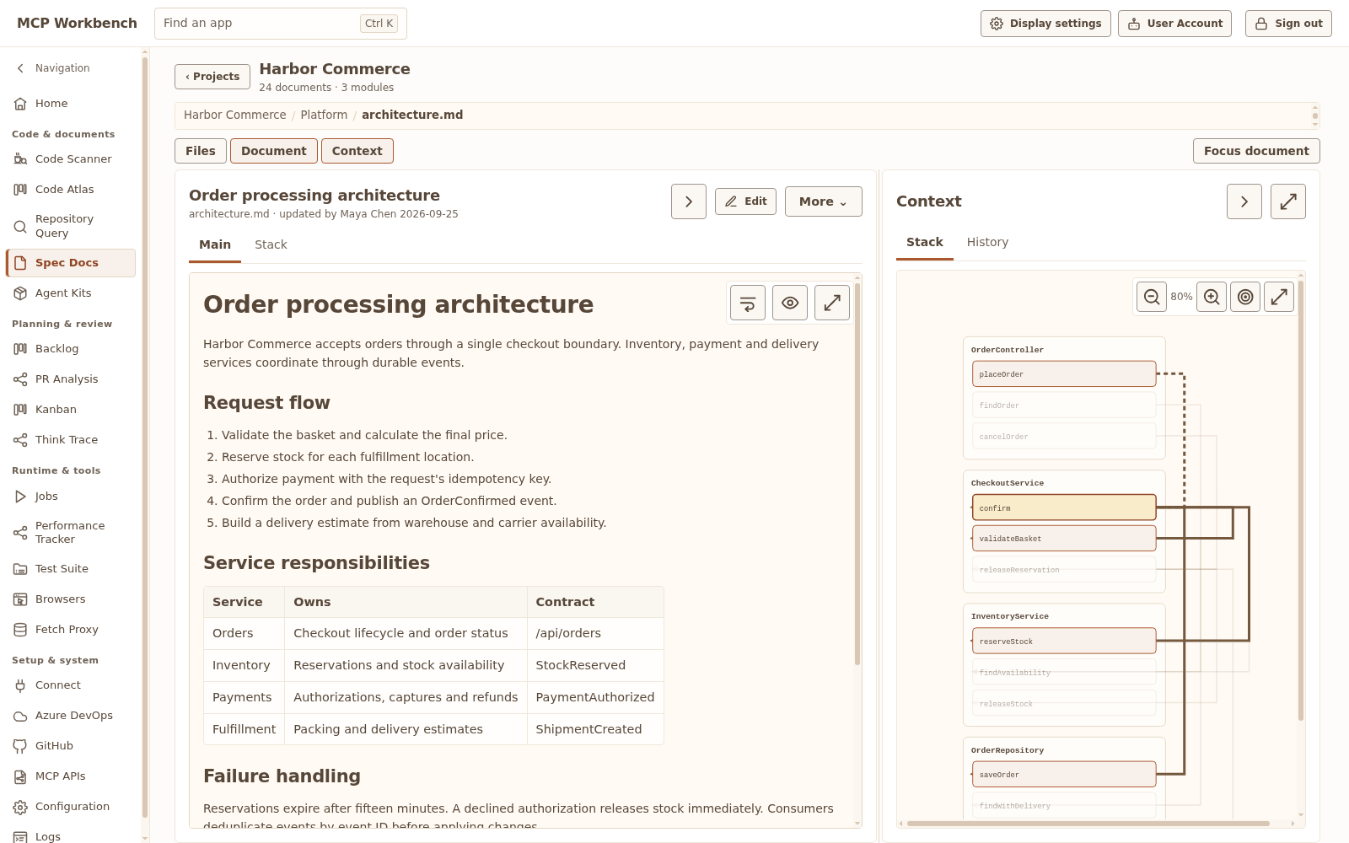Toggle the Files pane button
The height and width of the screenshot is (843, 1349).
(x=201, y=151)
